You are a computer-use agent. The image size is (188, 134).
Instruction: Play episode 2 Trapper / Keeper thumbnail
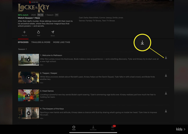pyautogui.click(x=28, y=78)
